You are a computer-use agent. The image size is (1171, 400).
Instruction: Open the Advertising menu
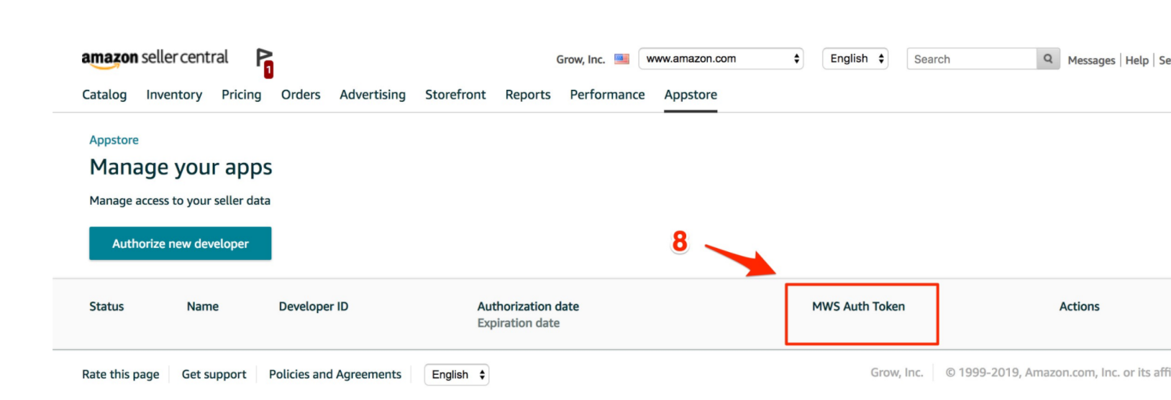[373, 95]
